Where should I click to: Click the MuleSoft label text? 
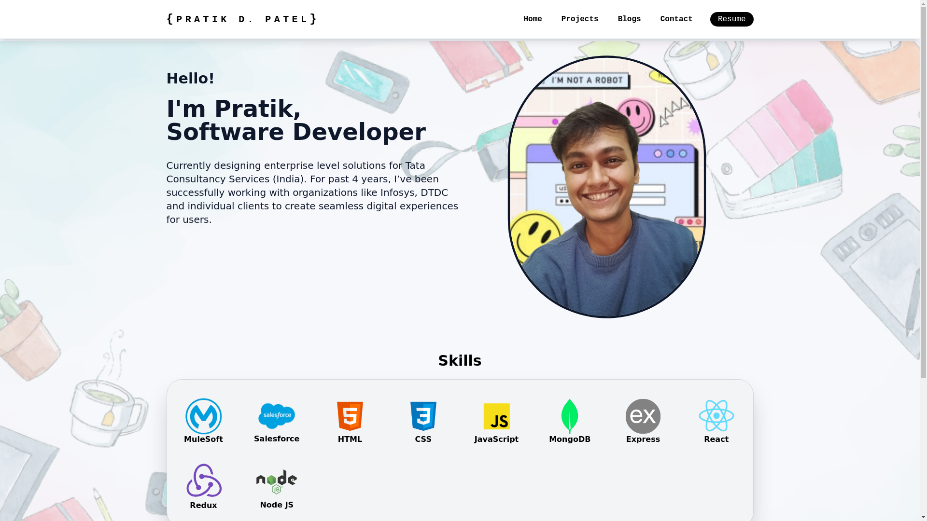click(x=203, y=439)
